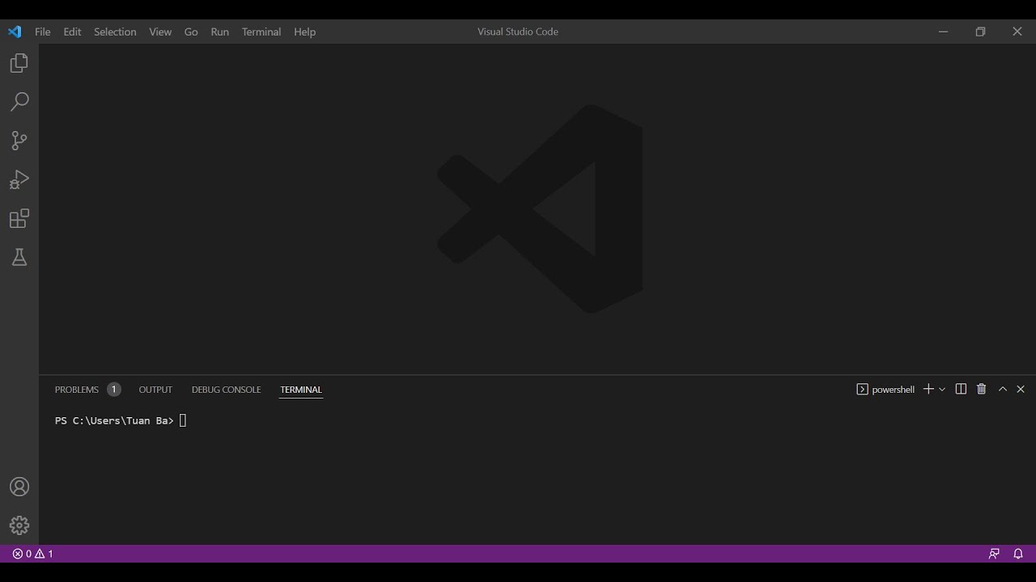Open the Run menu

tap(219, 32)
